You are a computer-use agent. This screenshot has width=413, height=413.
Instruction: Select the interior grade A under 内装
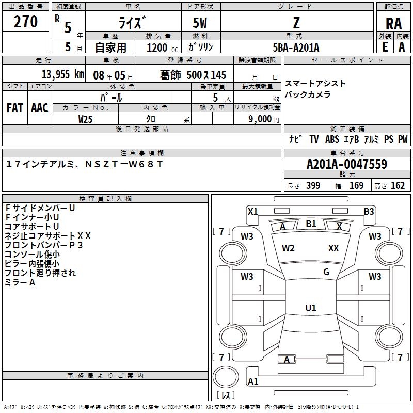point(402,47)
